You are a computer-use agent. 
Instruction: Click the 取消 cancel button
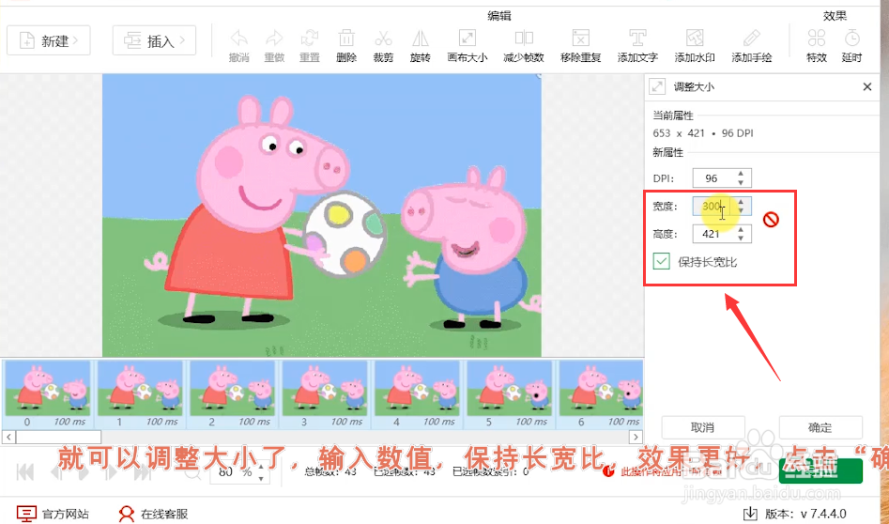click(703, 427)
